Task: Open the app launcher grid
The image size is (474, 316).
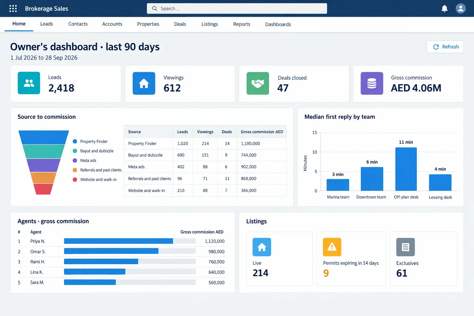Action: [x=13, y=8]
